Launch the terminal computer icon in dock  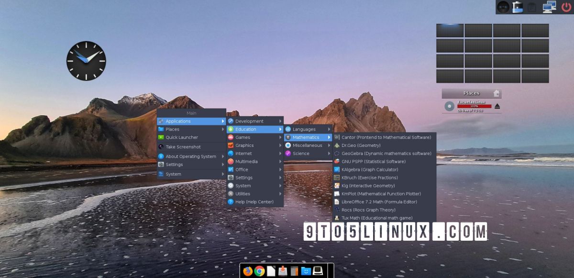click(x=318, y=271)
